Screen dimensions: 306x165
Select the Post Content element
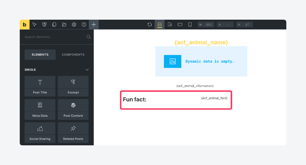(x=73, y=109)
